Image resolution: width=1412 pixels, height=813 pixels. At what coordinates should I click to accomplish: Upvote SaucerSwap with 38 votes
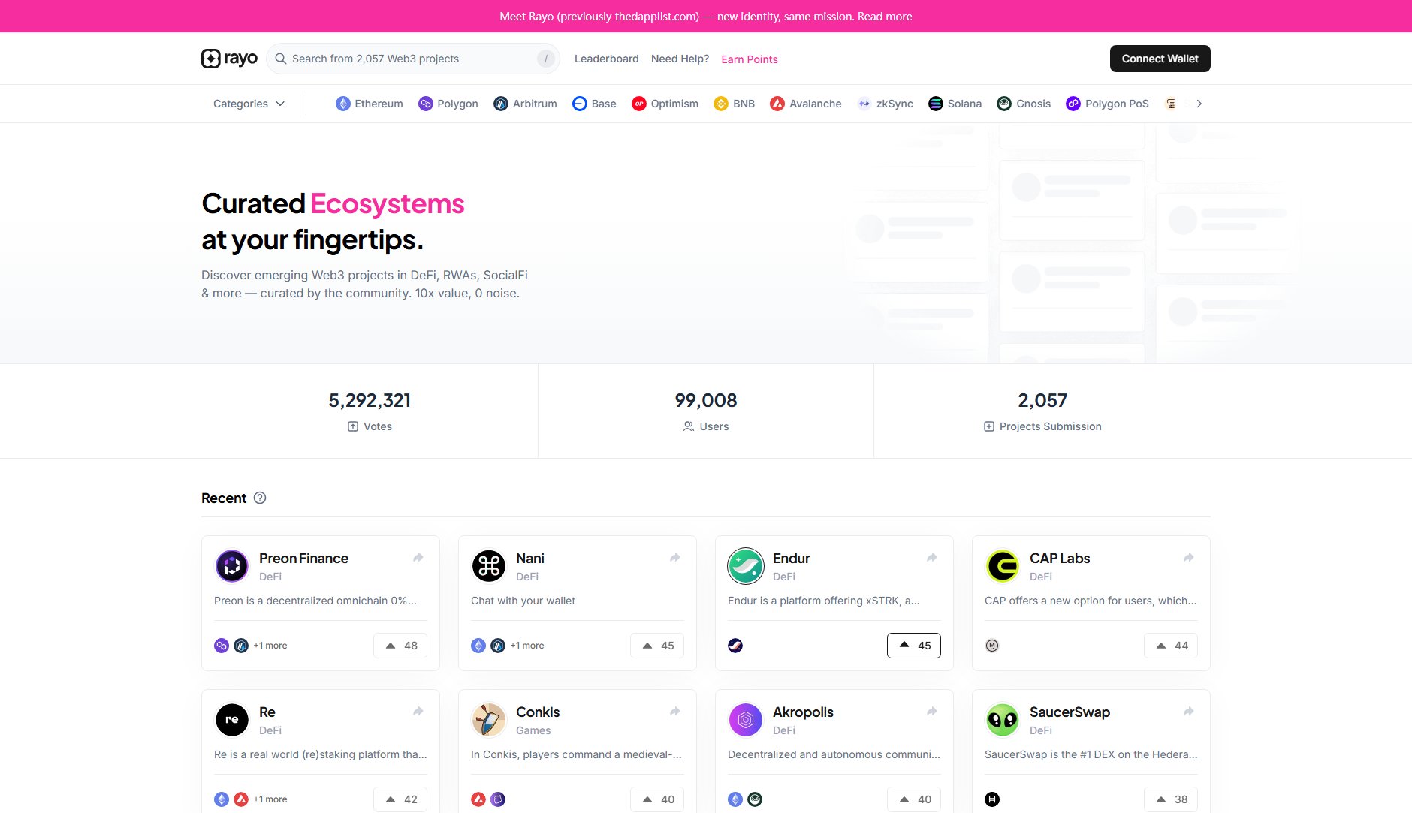(x=1171, y=799)
